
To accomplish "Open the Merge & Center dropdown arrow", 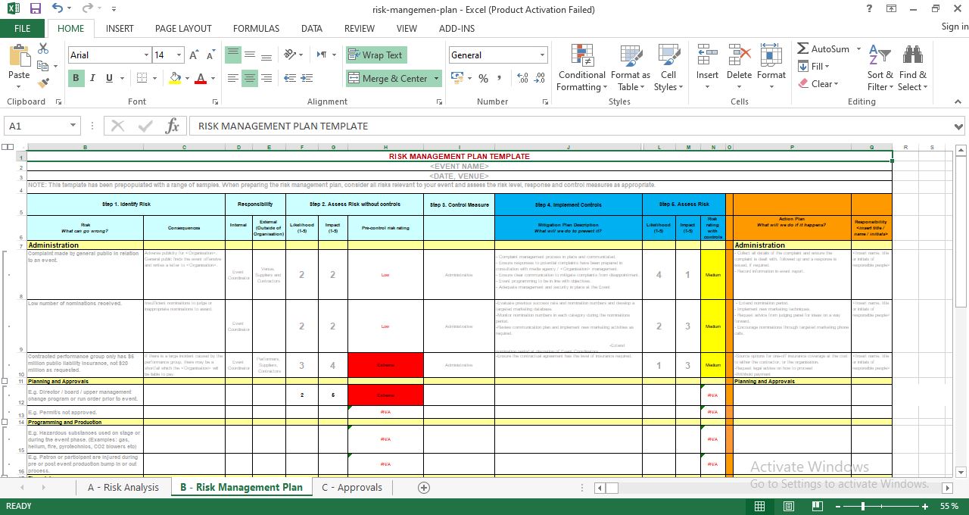I will [436, 78].
